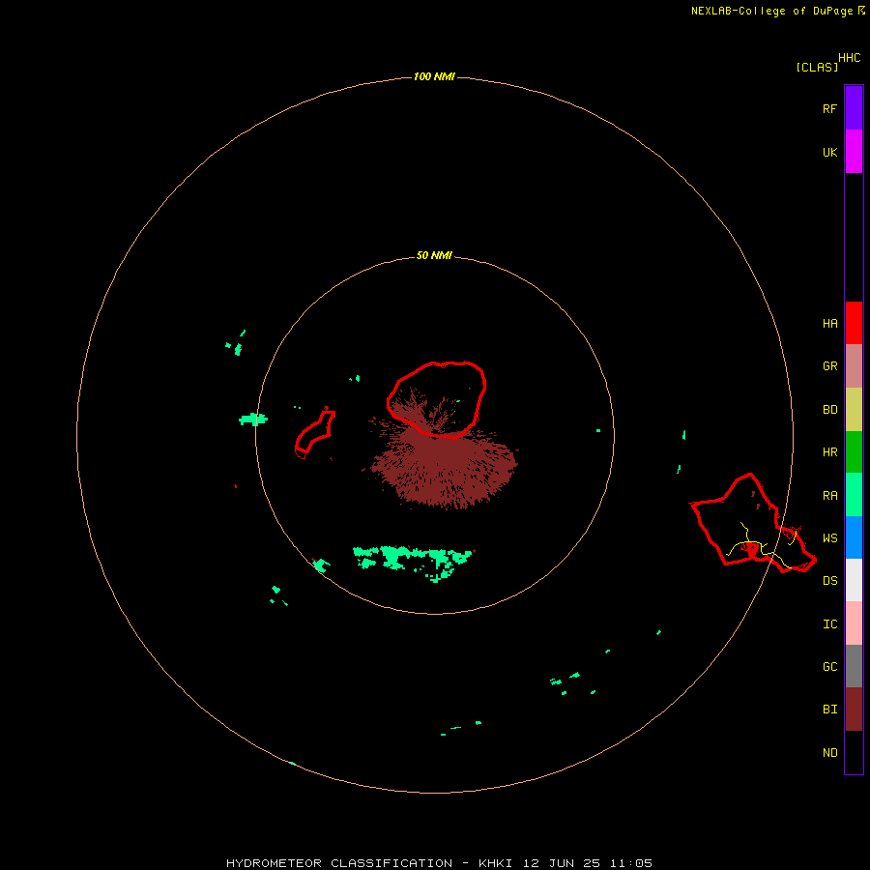Click the IC light pink legend swatch
Screen dimensions: 870x870
pos(854,623)
